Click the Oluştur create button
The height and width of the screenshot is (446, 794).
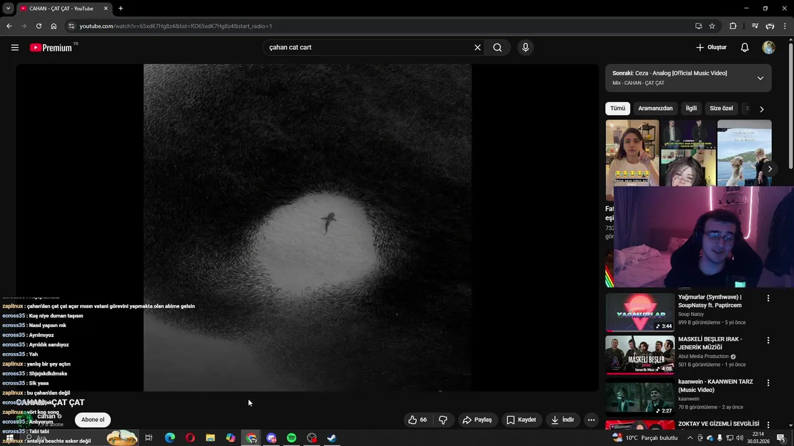tap(711, 48)
